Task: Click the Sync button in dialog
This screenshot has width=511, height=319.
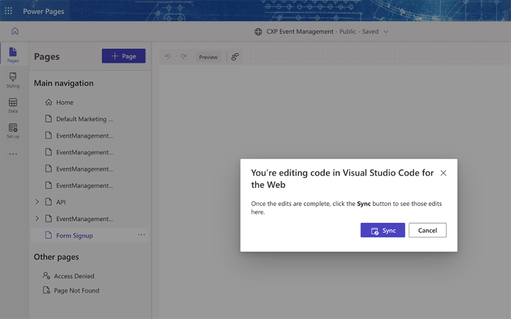Action: pos(383,230)
